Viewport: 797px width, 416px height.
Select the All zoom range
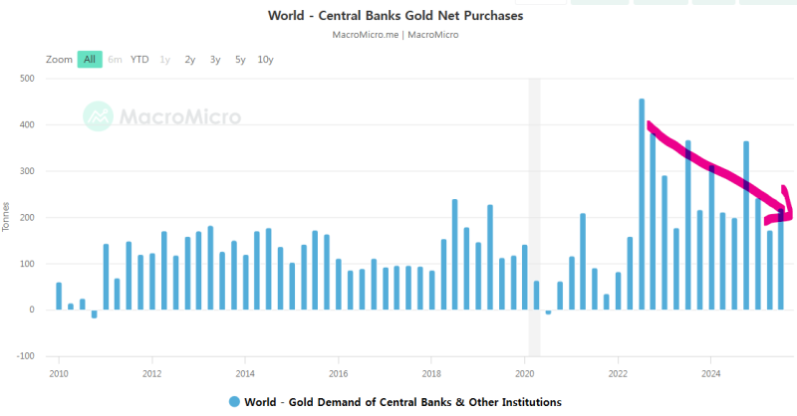pyautogui.click(x=90, y=60)
